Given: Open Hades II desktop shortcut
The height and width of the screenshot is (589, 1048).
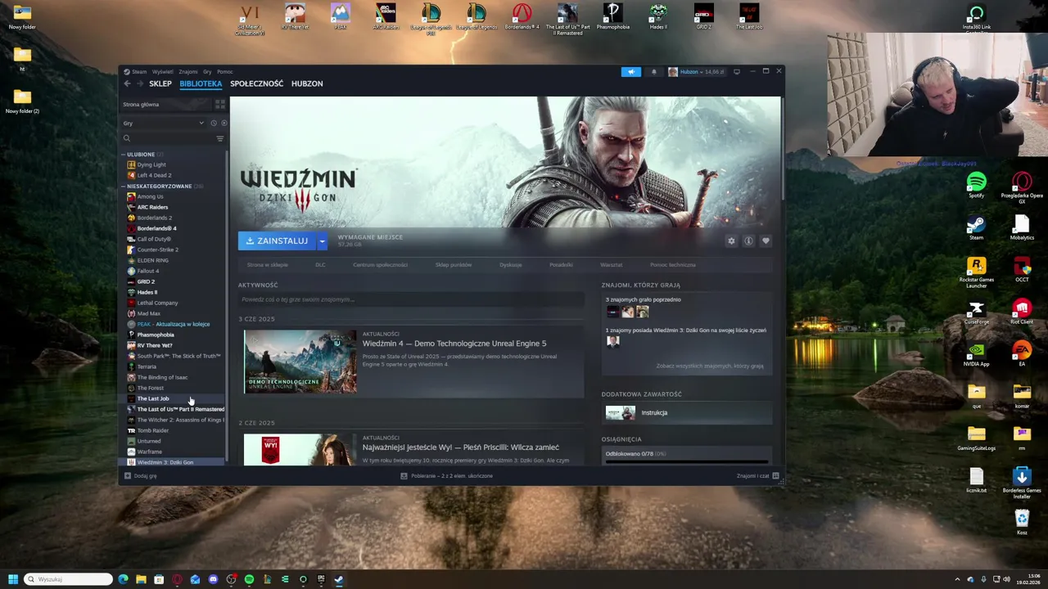Looking at the screenshot, I should [x=658, y=16].
